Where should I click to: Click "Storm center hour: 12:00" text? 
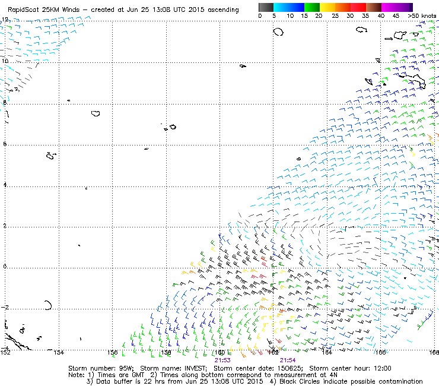[x=350, y=368]
